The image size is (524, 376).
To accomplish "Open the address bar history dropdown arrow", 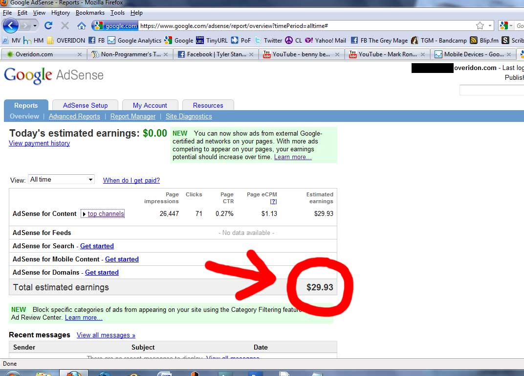I will 490,26.
